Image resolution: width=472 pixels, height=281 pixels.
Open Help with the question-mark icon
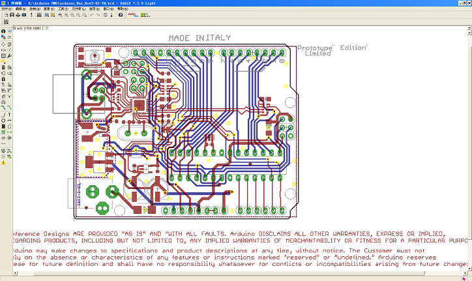pyautogui.click(x=121, y=15)
